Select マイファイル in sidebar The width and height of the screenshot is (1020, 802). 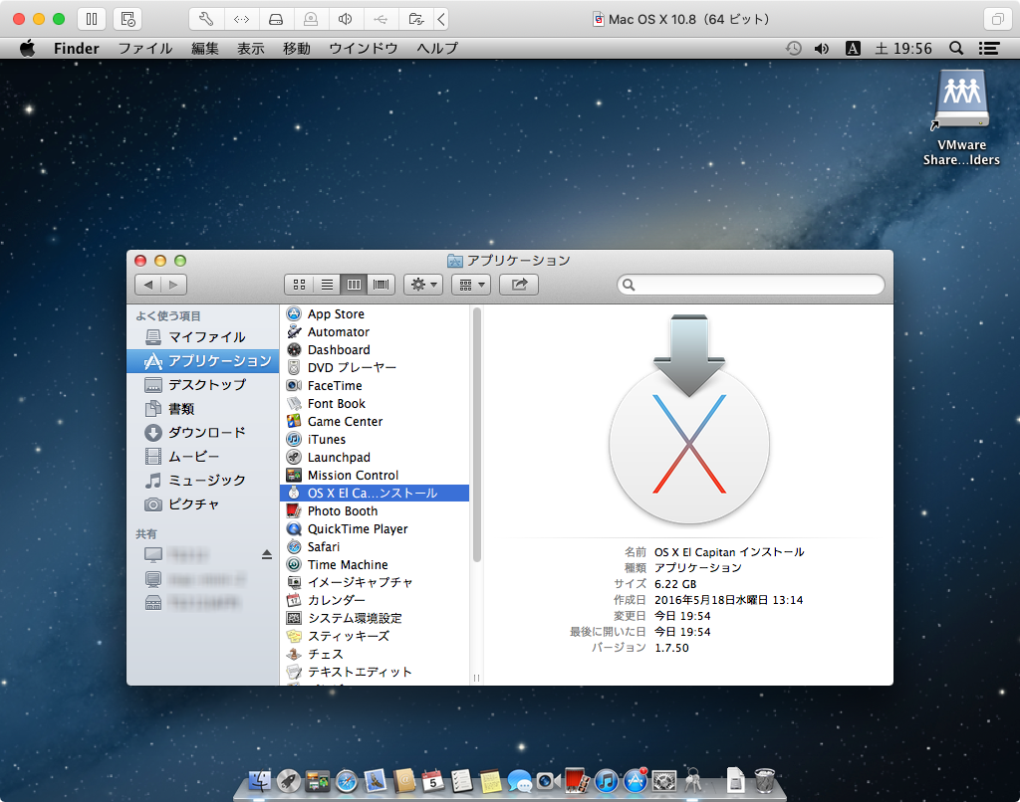203,336
